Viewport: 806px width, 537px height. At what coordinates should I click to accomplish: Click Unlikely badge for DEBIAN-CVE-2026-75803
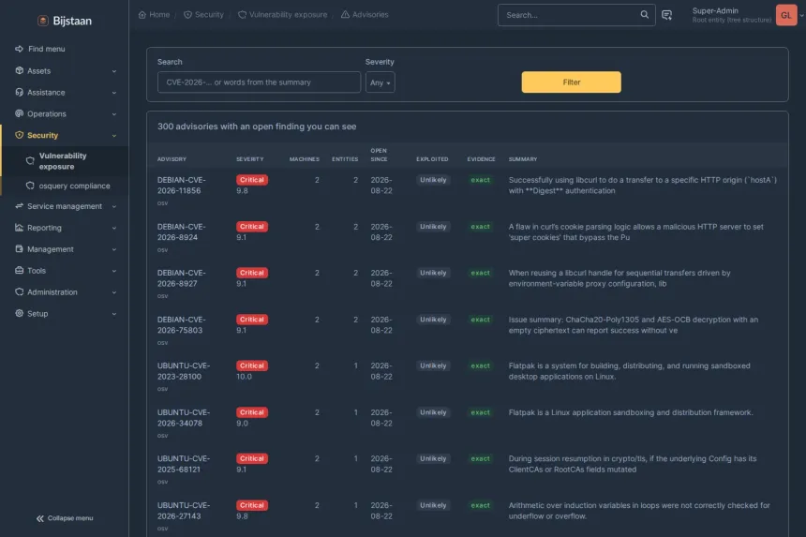[433, 320]
